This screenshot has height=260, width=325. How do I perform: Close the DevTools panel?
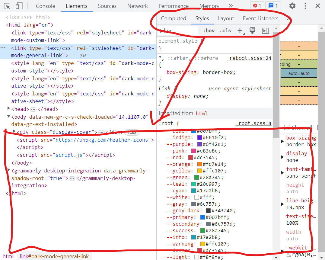[317, 6]
